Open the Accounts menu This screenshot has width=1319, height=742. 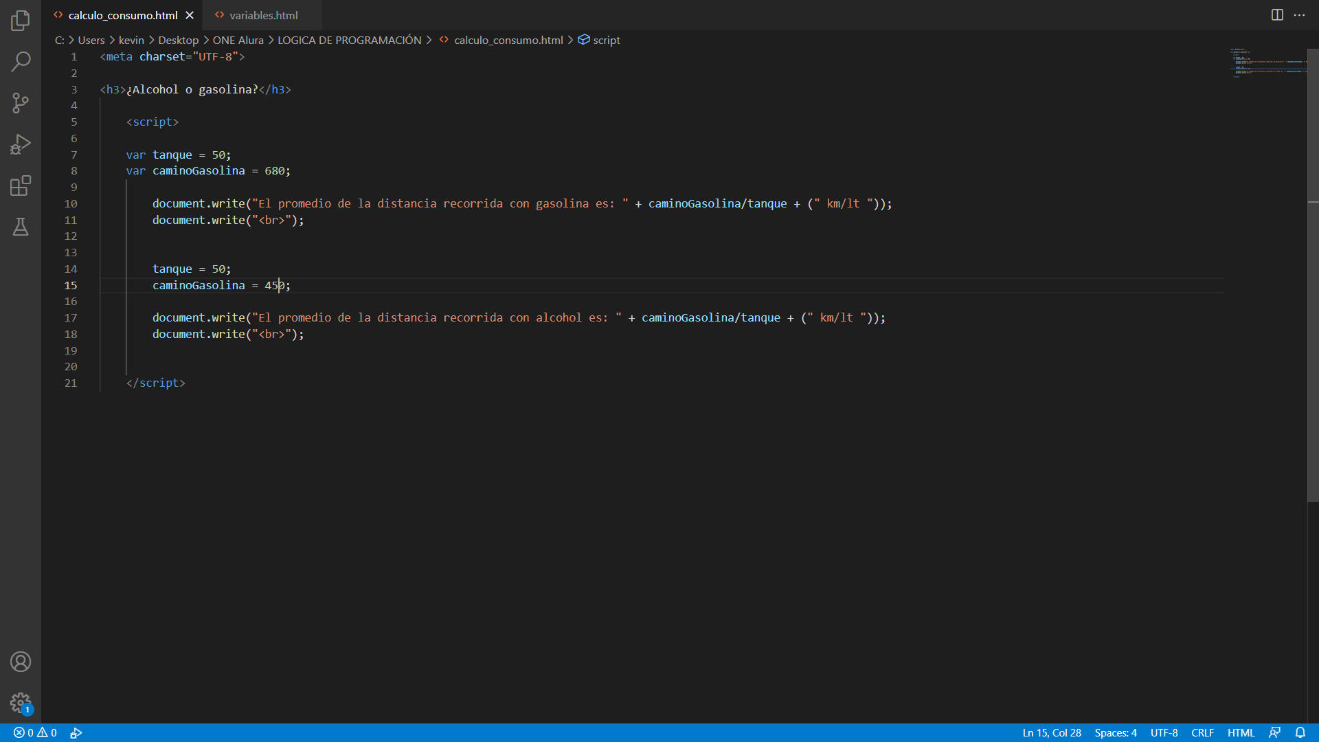click(x=21, y=662)
